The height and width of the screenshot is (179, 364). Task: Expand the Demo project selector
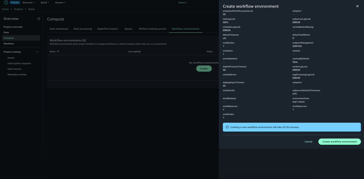click(183, 3)
